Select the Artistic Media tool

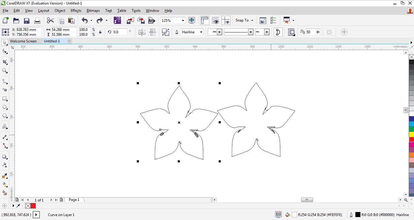click(5, 90)
